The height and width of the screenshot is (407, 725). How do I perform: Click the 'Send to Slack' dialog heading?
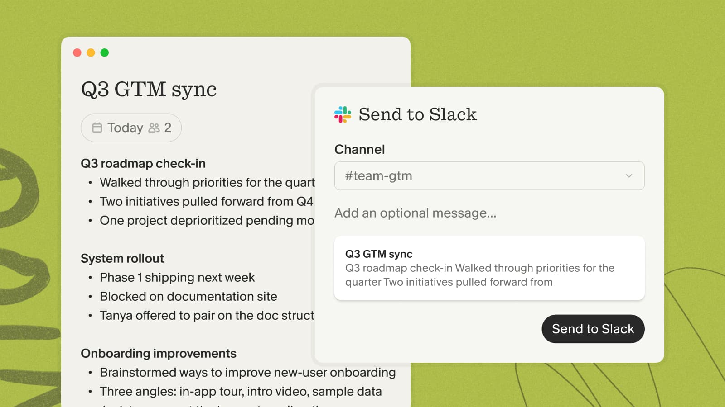[418, 114]
